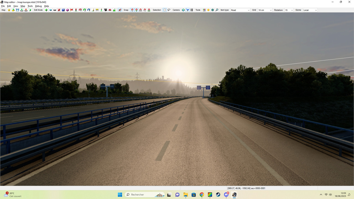Open the View menu
The image size is (354, 199).
pyautogui.click(x=16, y=6)
